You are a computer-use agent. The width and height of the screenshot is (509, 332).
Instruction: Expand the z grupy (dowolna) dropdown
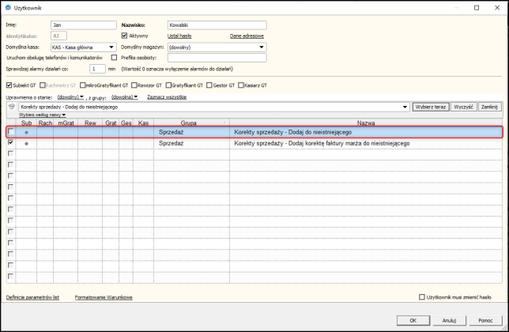tap(124, 97)
